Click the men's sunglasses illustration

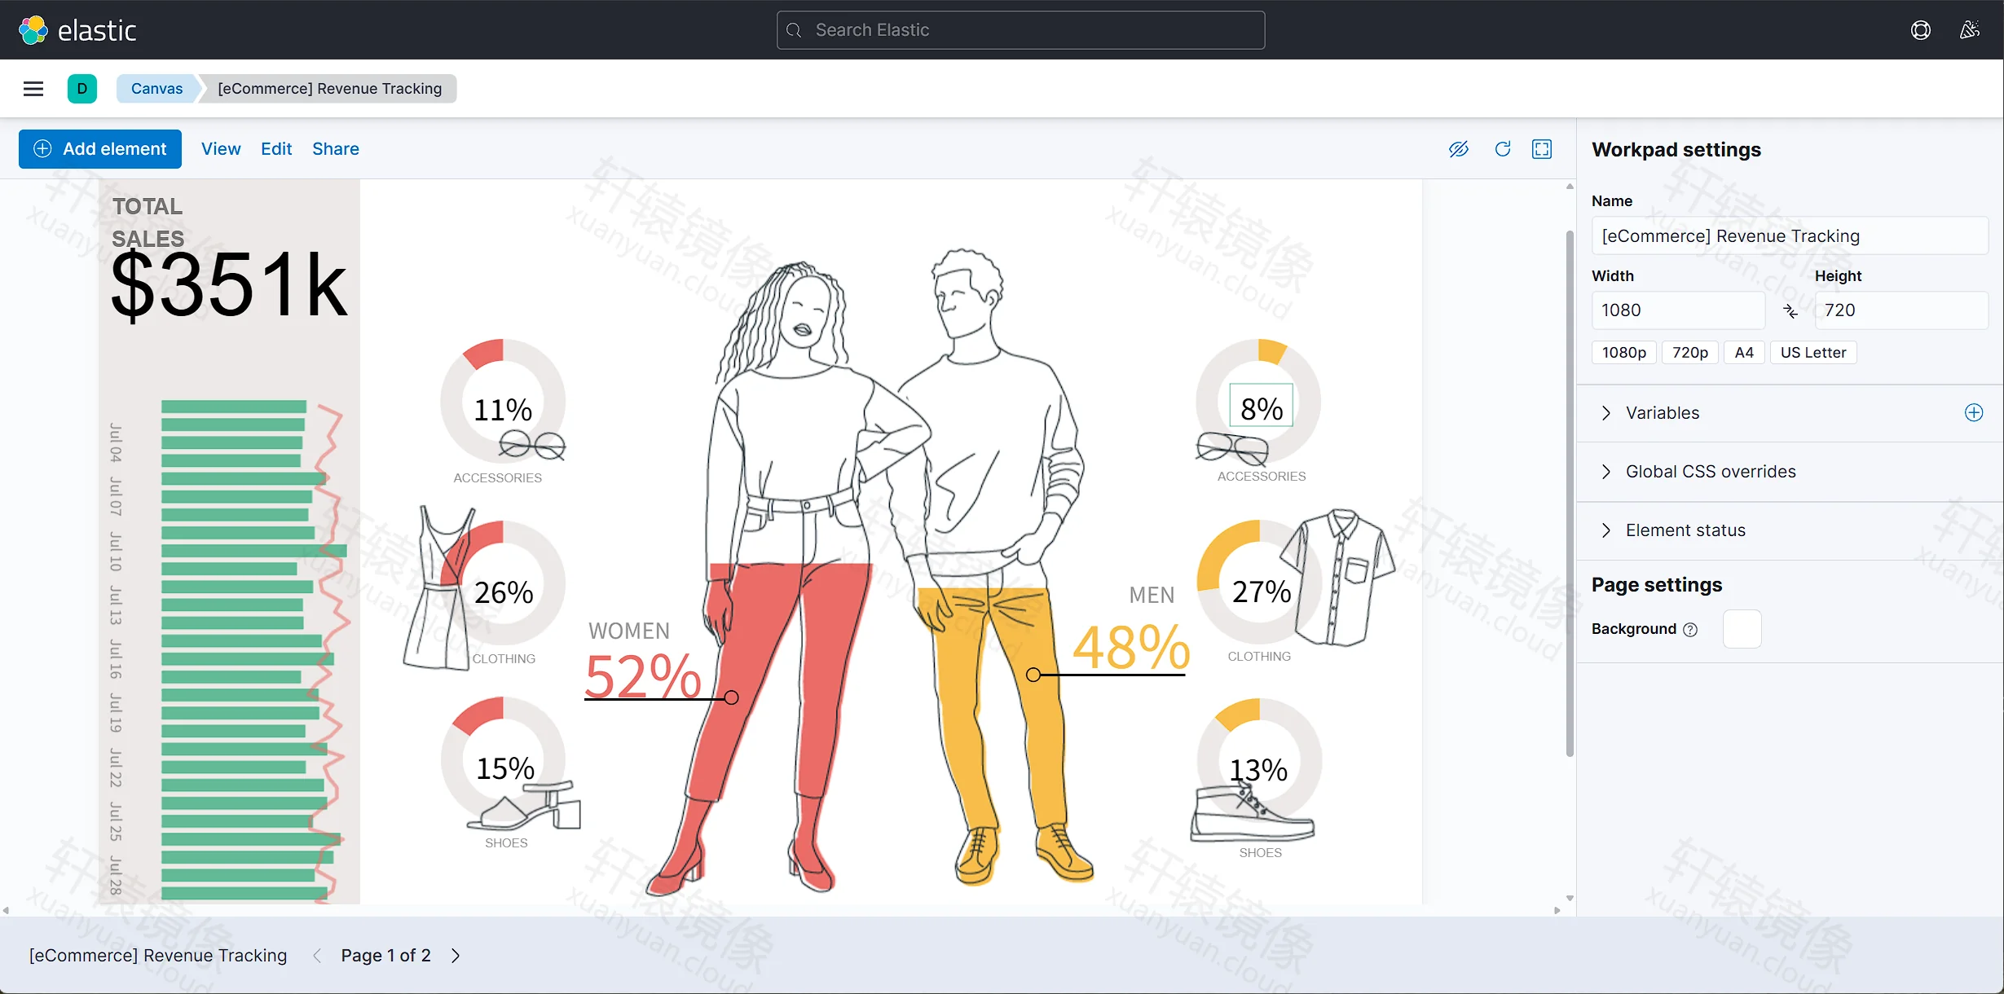[1232, 448]
